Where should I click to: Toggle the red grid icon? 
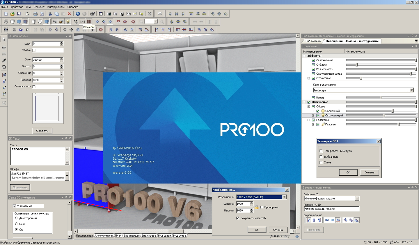[89, 21]
